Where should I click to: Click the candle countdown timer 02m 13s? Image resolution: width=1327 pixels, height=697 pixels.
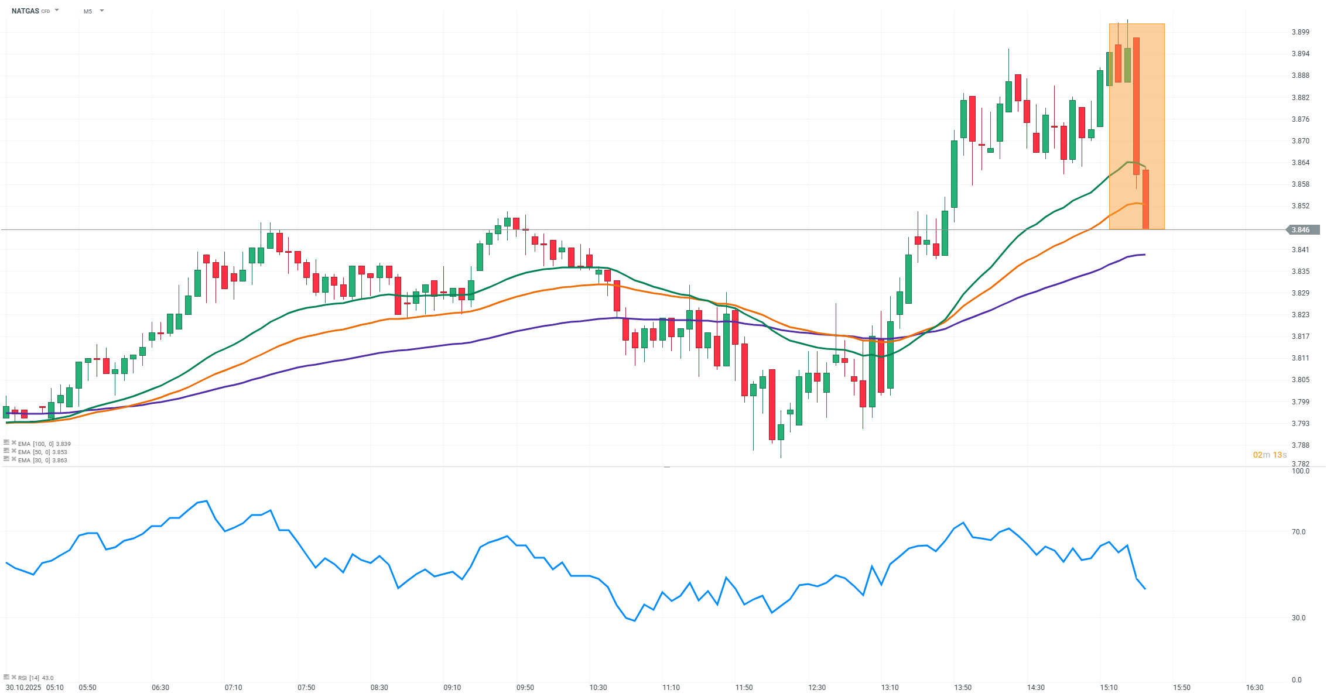click(x=1270, y=455)
